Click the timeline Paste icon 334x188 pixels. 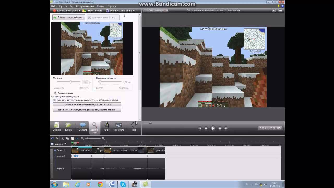(x=72, y=138)
